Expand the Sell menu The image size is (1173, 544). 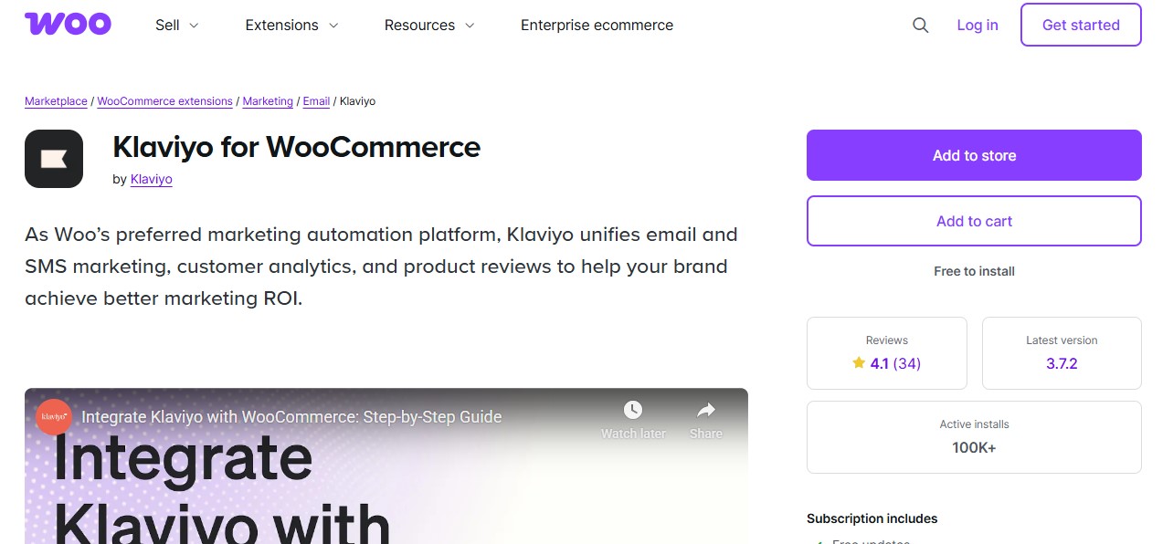pyautogui.click(x=175, y=25)
